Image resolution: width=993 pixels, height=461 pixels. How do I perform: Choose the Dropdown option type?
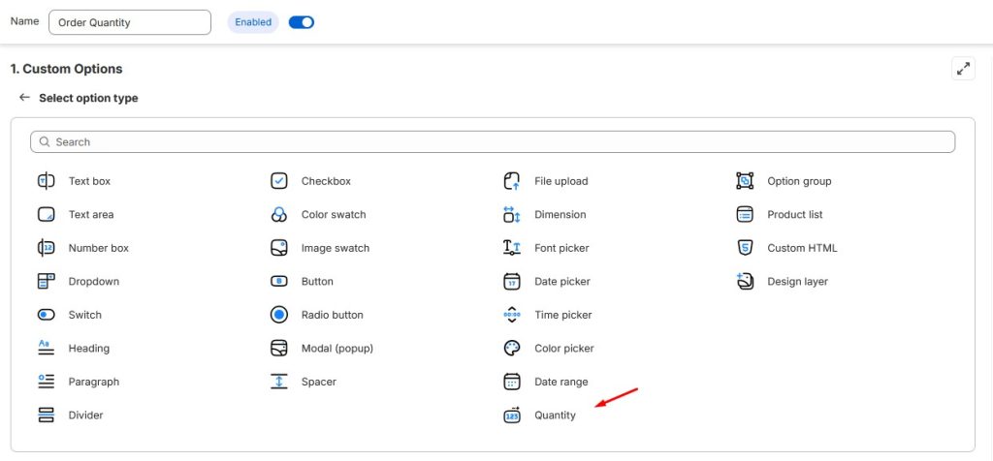coord(93,282)
